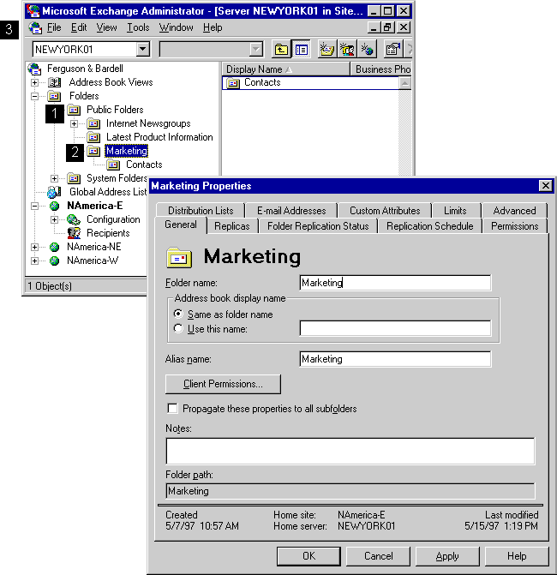Click the Contacts folder icon in right pane
The height and width of the screenshot is (575, 557).
click(x=233, y=83)
